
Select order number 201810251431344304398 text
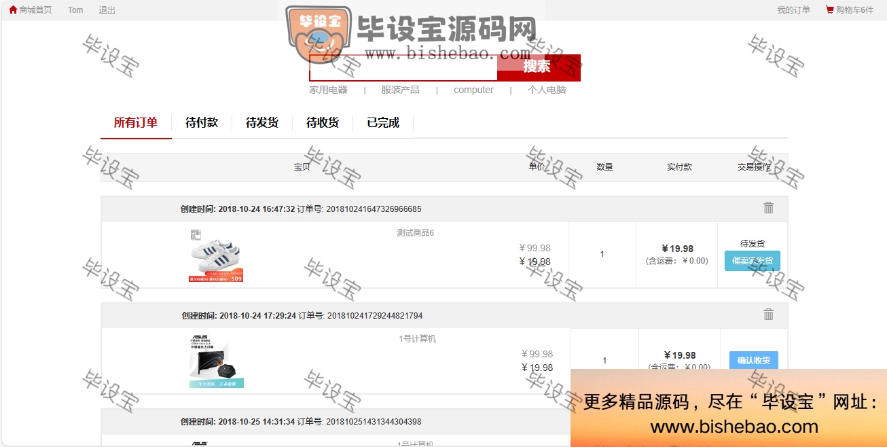[x=374, y=422]
